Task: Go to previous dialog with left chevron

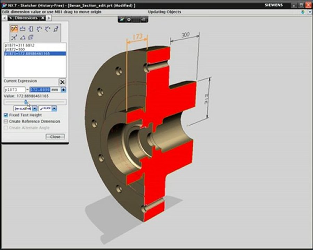Action: 5,18
